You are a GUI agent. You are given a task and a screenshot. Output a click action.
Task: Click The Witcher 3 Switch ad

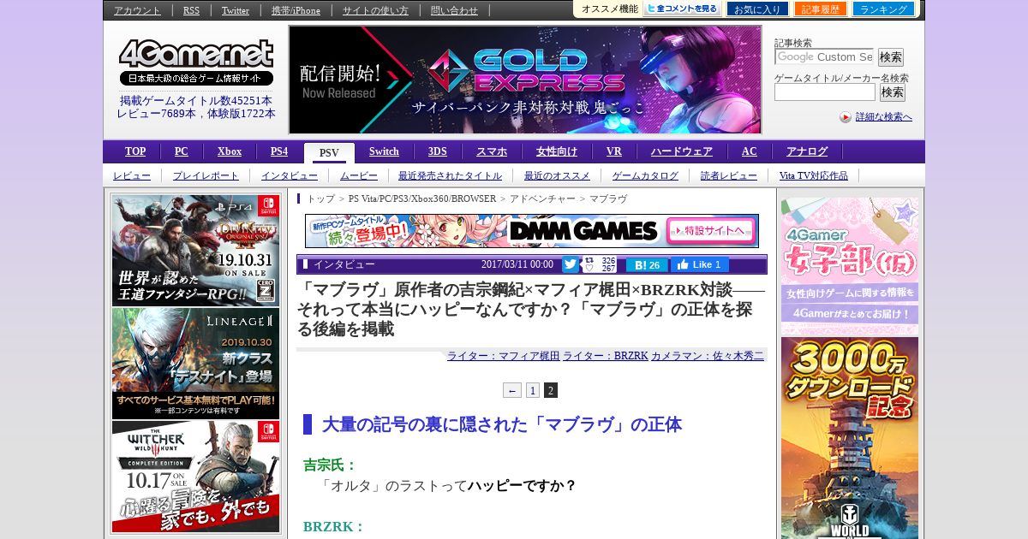click(196, 477)
